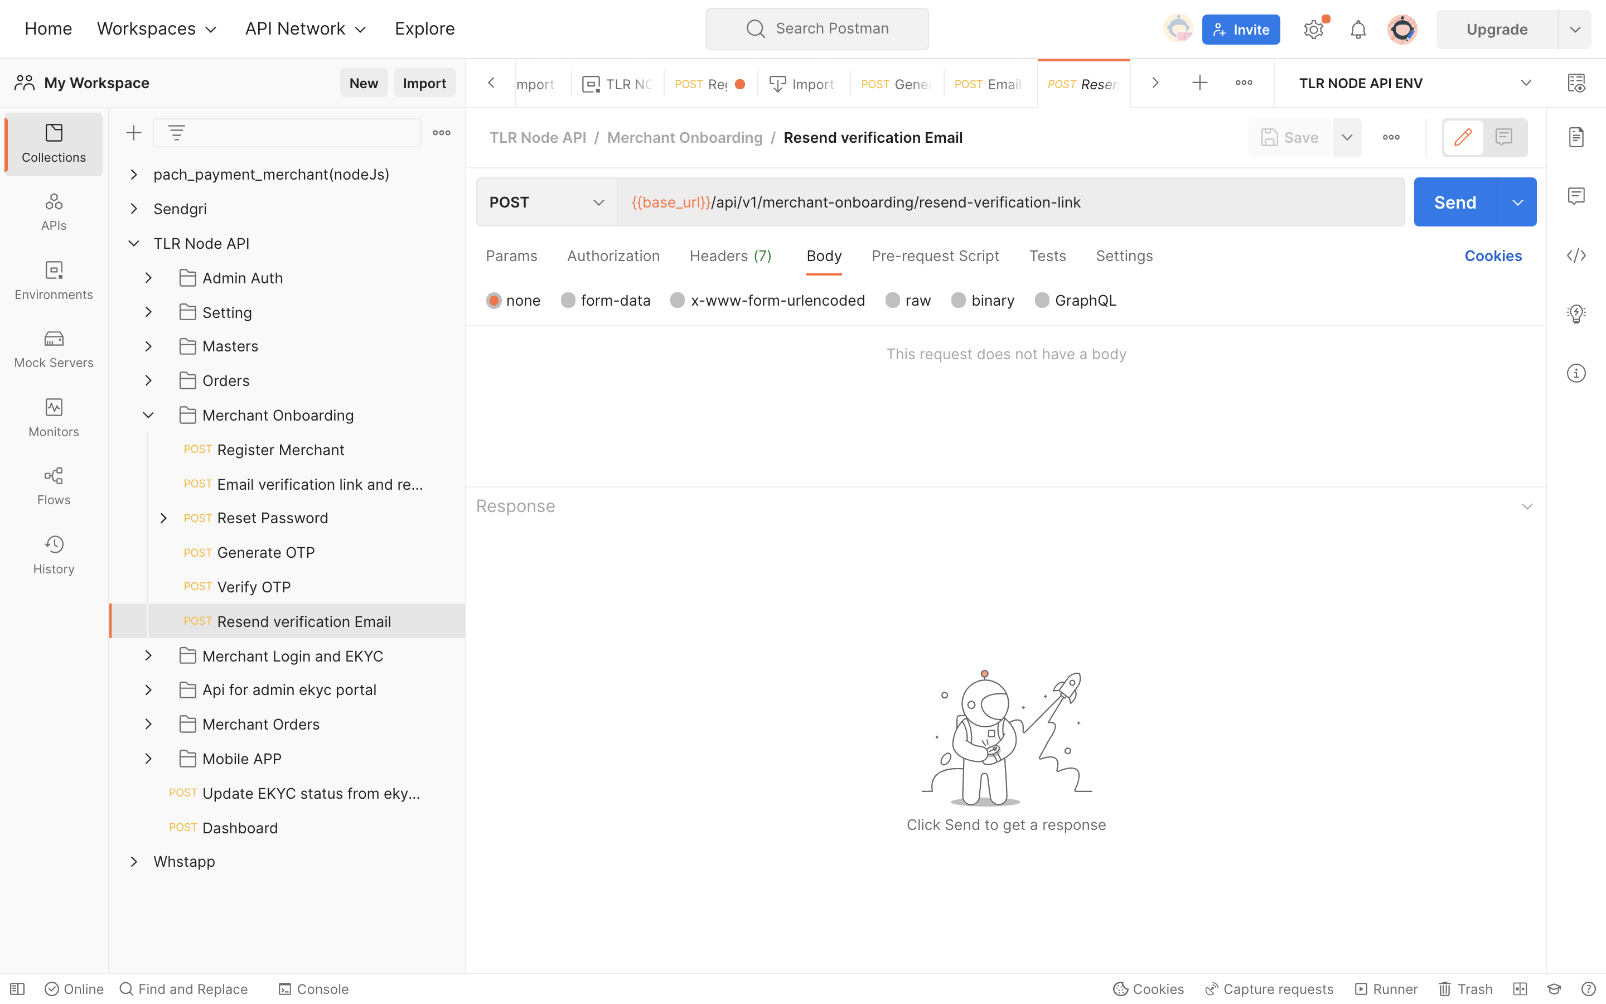The height and width of the screenshot is (1004, 1606).
Task: Toggle the sidebar from status bar icon
Action: coord(18,989)
